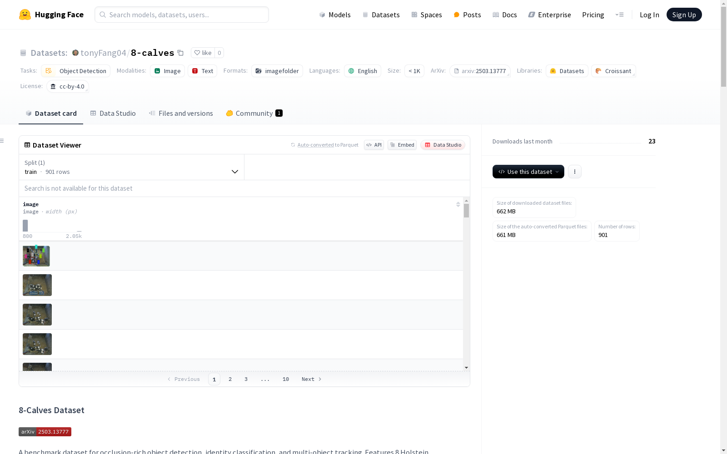The width and height of the screenshot is (727, 454).
Task: Go to page 2 of viewer
Action: (230, 379)
